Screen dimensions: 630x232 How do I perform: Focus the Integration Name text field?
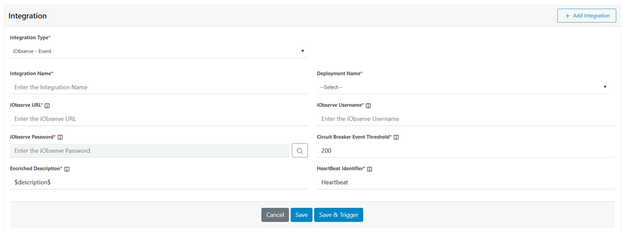158,87
